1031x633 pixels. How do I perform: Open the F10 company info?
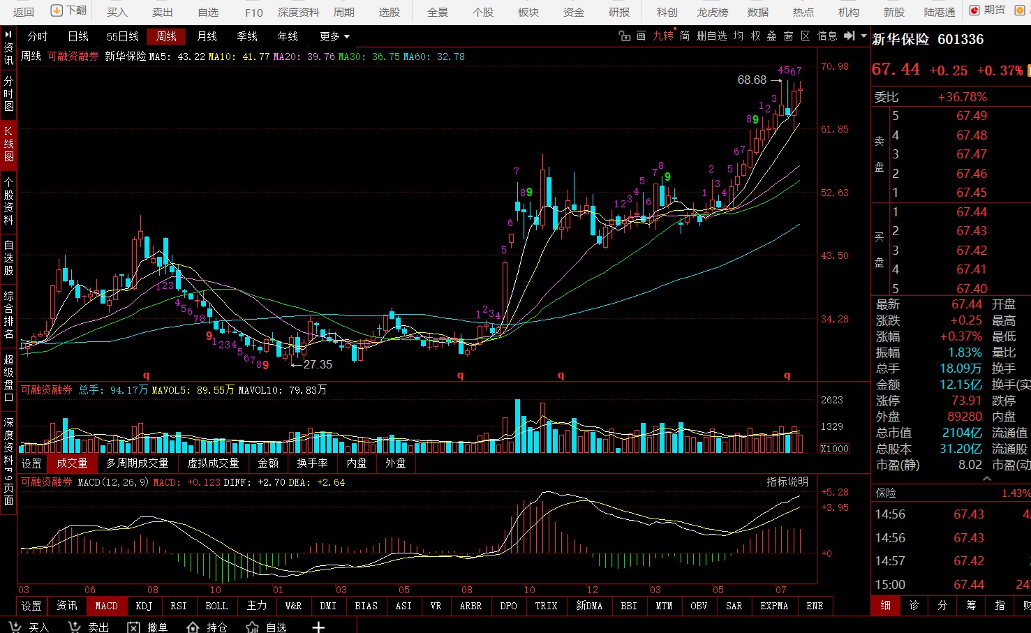254,12
